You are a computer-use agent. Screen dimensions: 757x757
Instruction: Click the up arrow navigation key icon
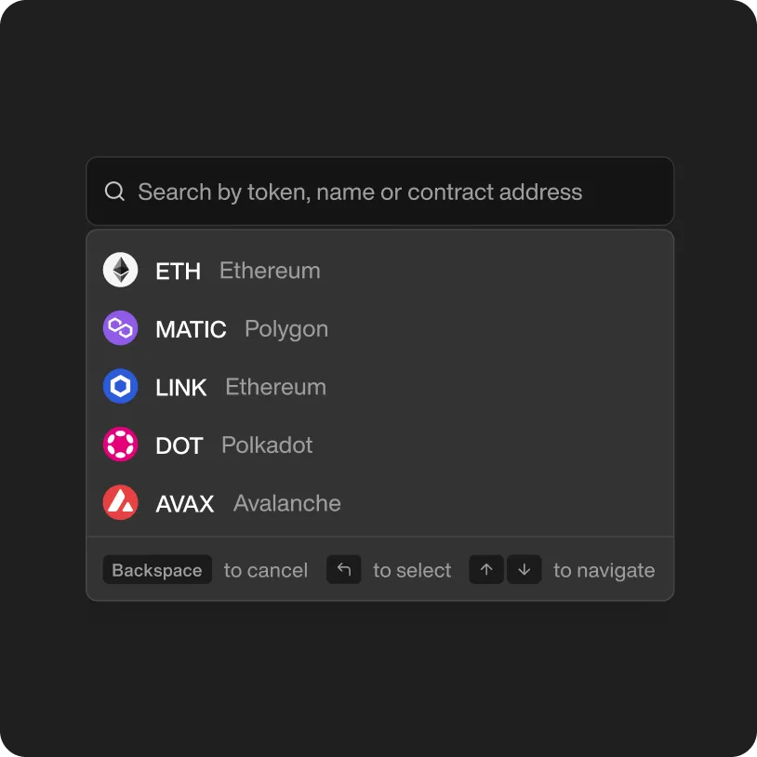point(485,569)
